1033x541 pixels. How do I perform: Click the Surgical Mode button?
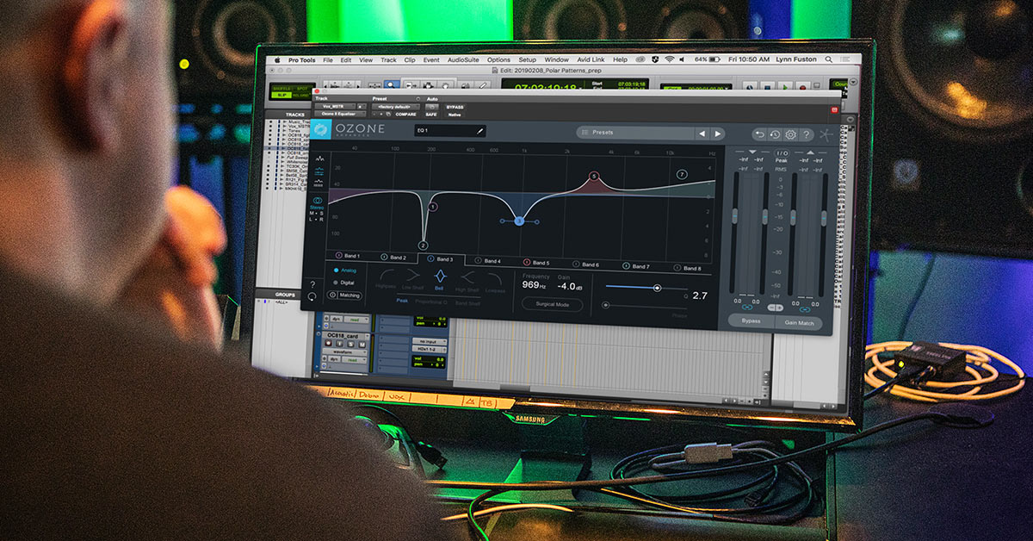tap(552, 305)
